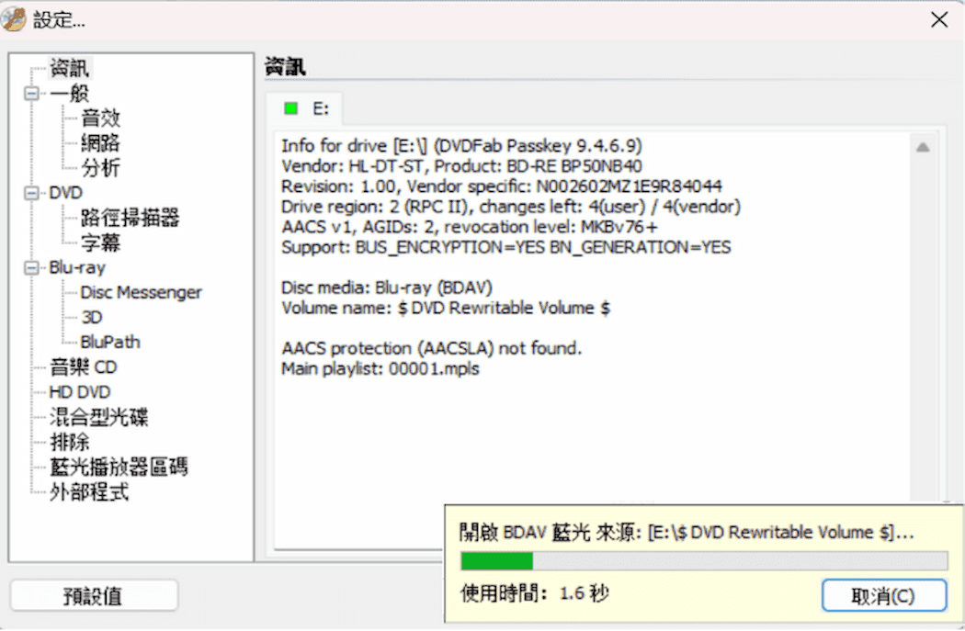This screenshot has height=631, width=965.
Task: Open the 音效 settings page
Action: 100,118
